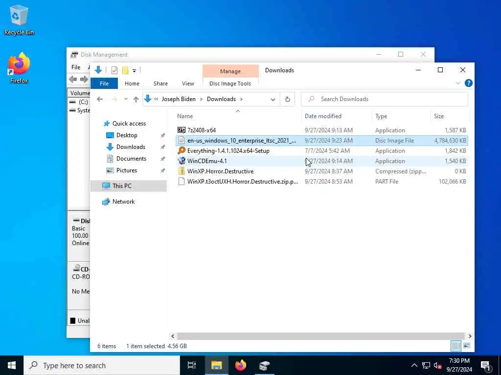
Task: Select the WinCDEmu-4.1 file icon
Action: [181, 161]
